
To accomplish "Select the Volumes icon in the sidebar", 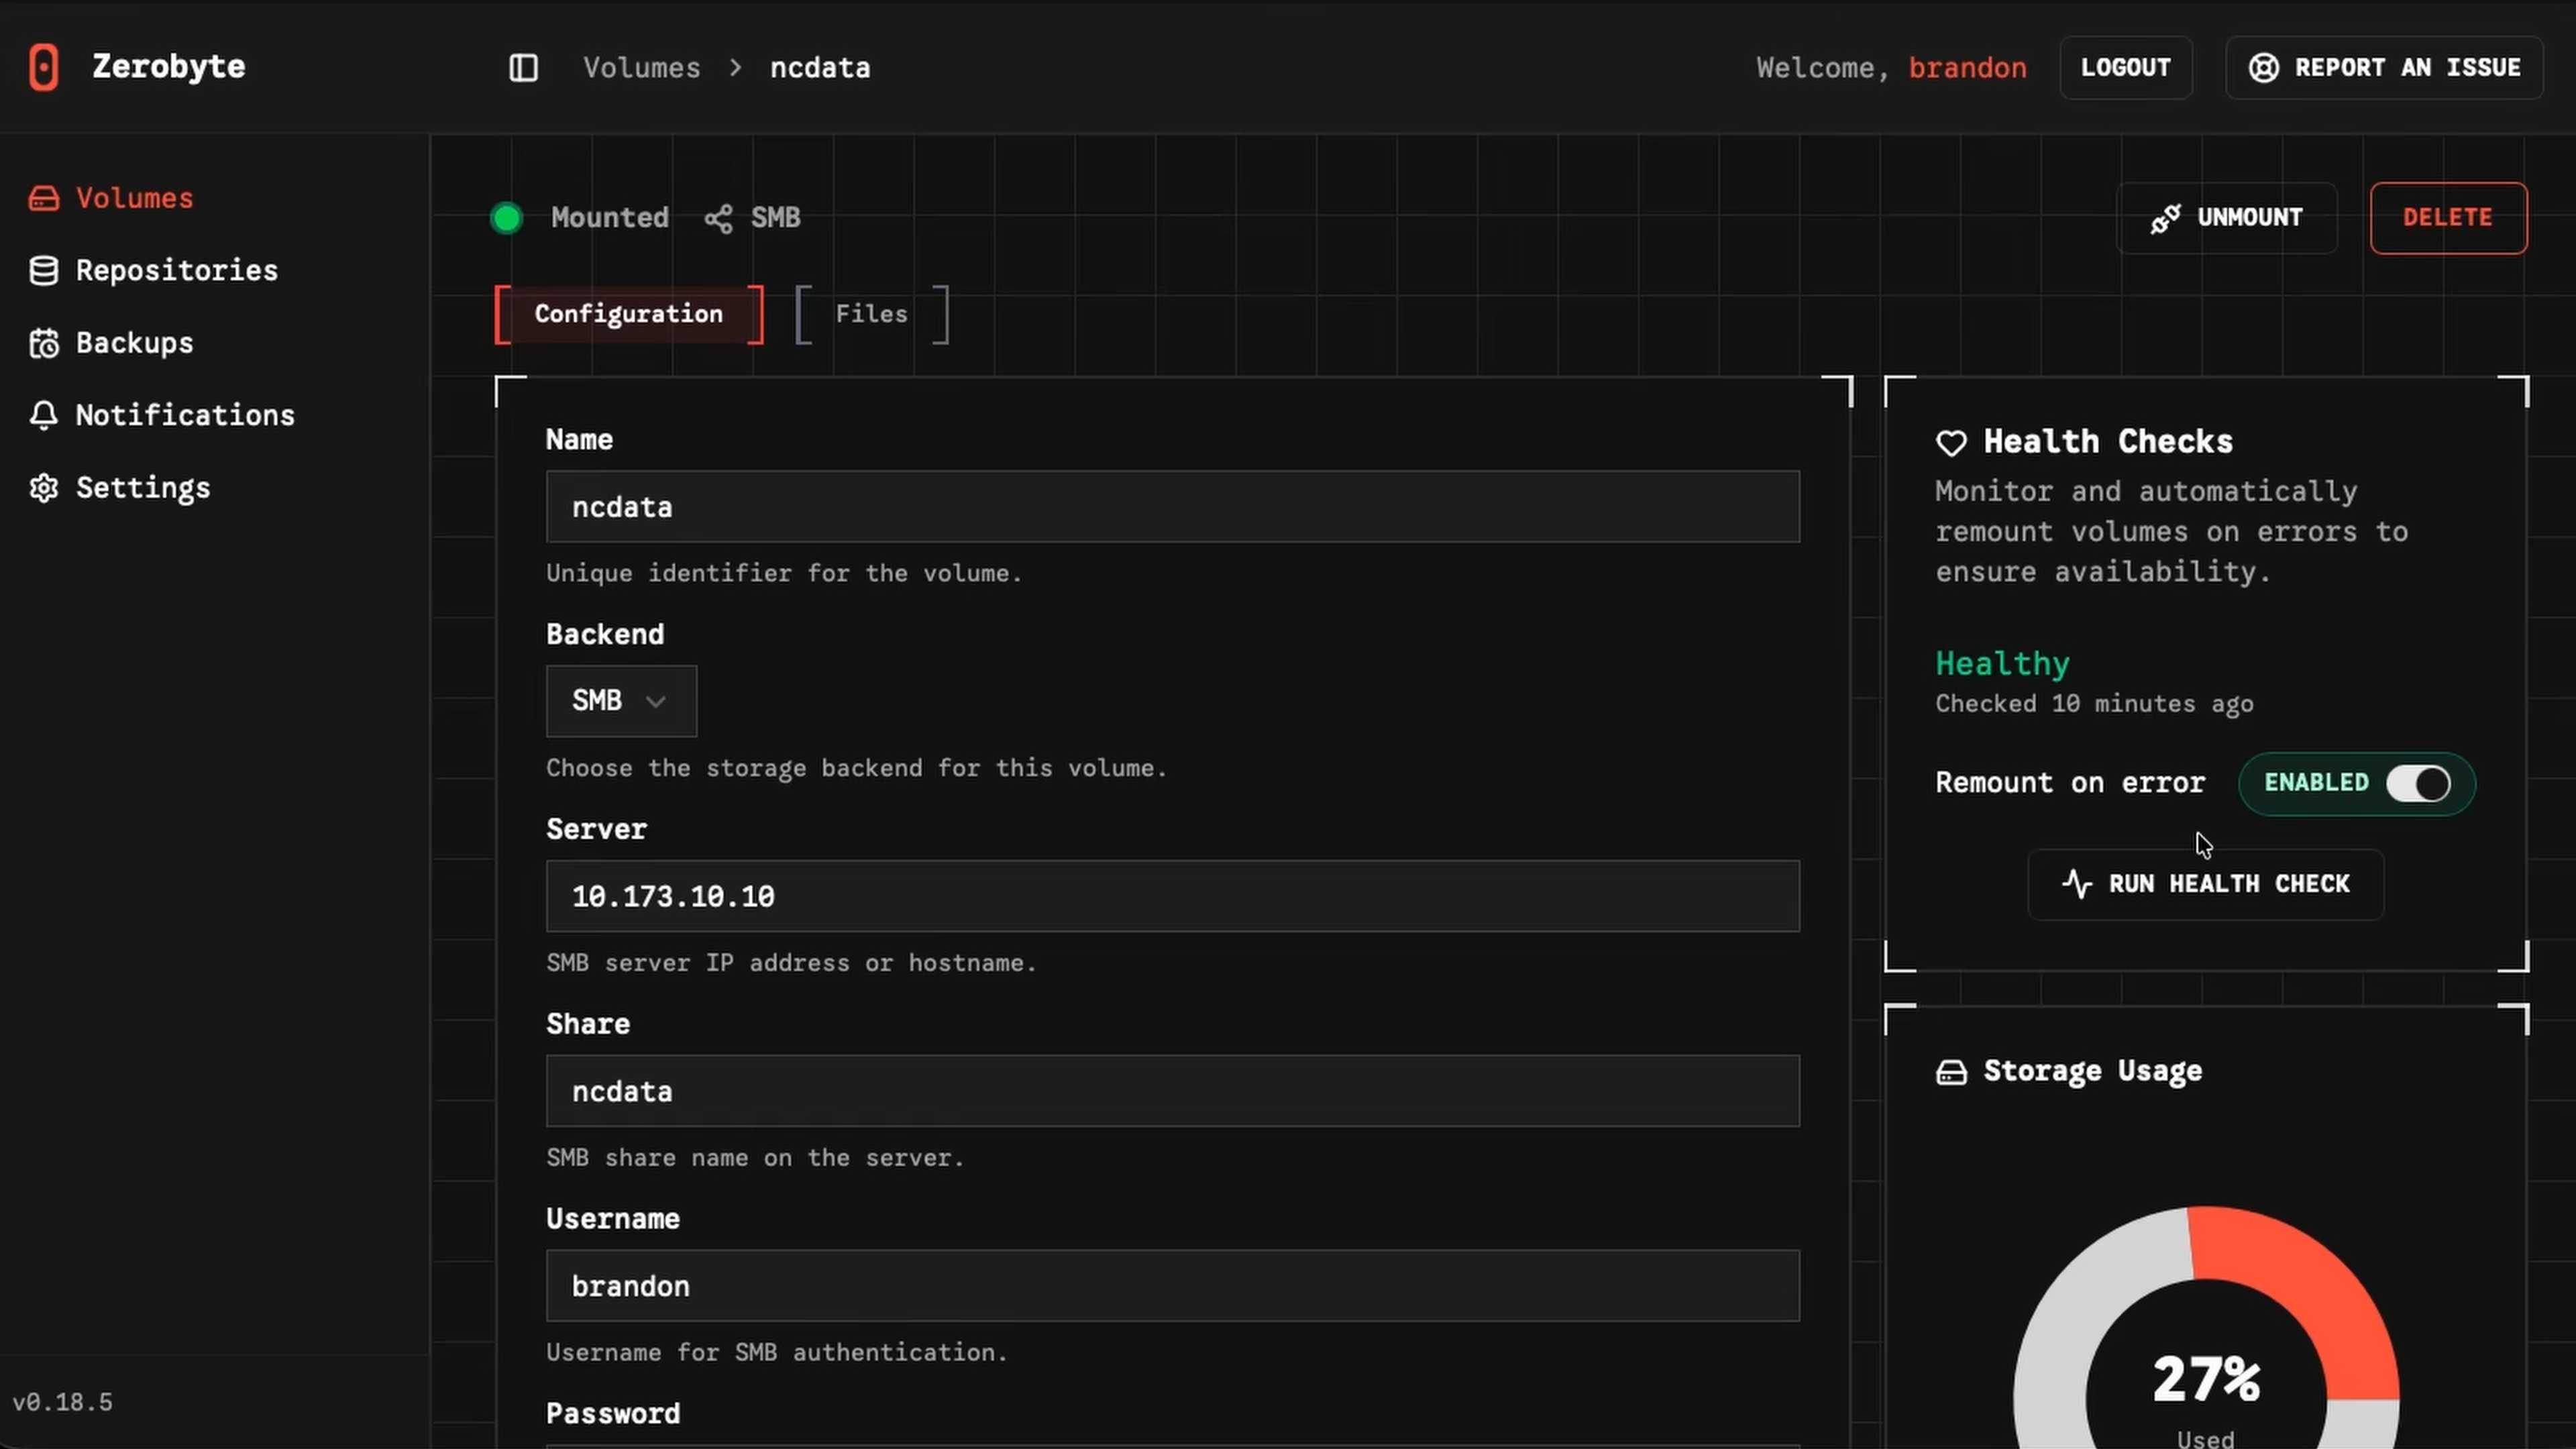I will pos(44,198).
